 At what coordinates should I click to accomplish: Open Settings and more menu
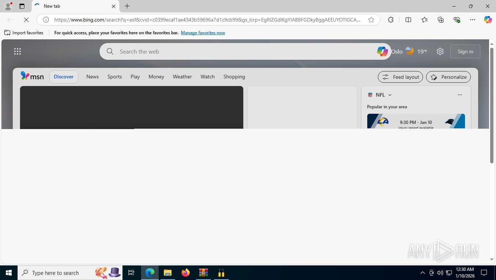tap(473, 20)
